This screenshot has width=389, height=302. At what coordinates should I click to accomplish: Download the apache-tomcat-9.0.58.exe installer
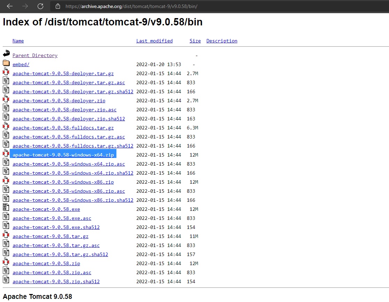(46, 209)
